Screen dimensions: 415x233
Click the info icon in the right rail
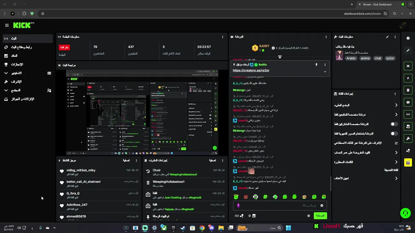(408, 38)
